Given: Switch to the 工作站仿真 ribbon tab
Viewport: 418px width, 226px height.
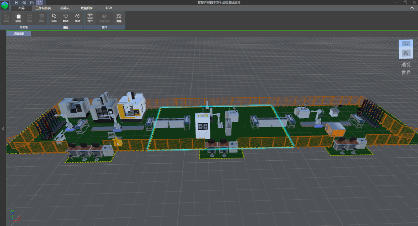Looking at the screenshot, I should tap(43, 8).
